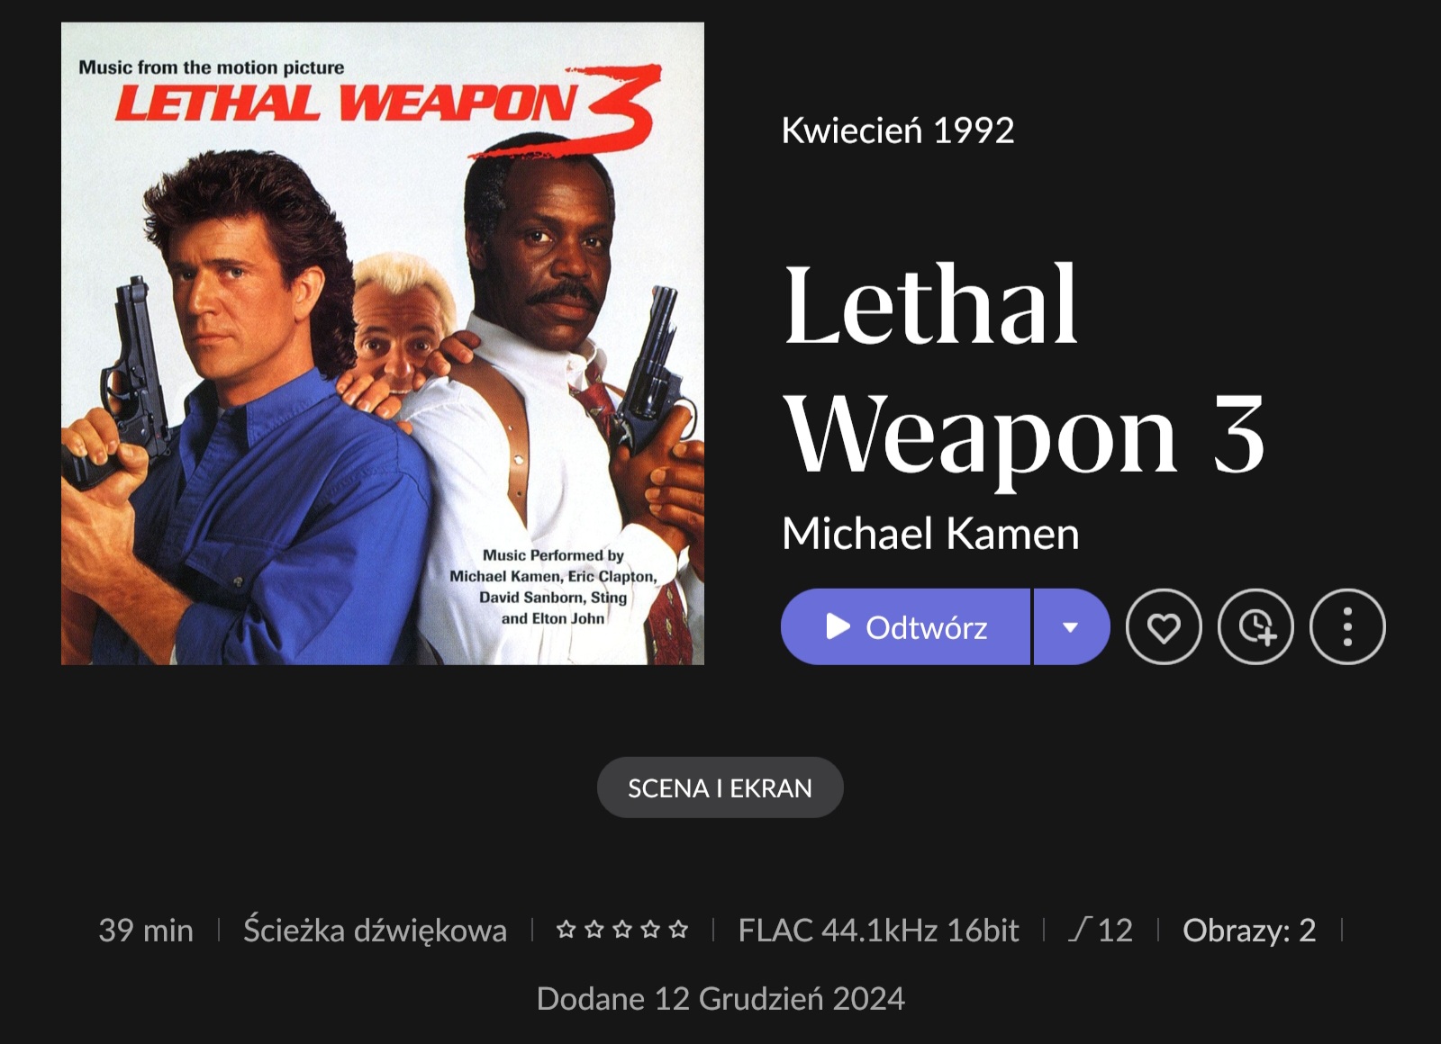Click the Ścieżka dźwiękowa album type label
The width and height of the screenshot is (1441, 1044).
tap(375, 930)
